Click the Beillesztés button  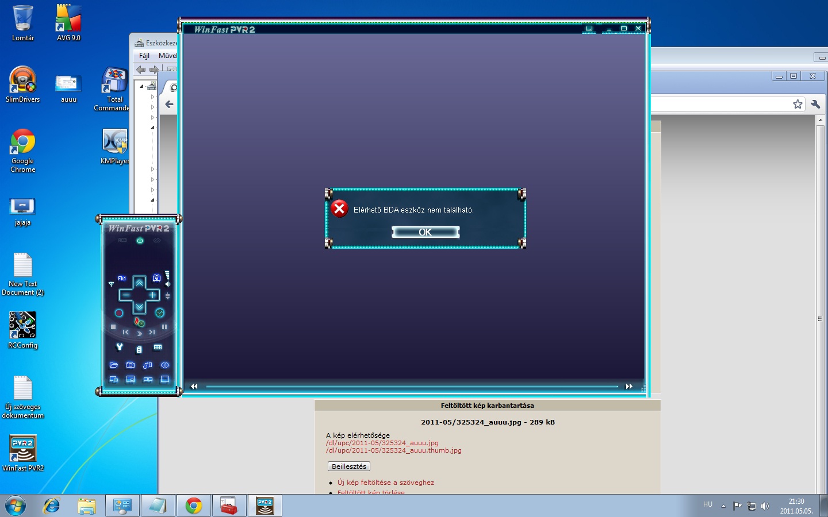(349, 466)
